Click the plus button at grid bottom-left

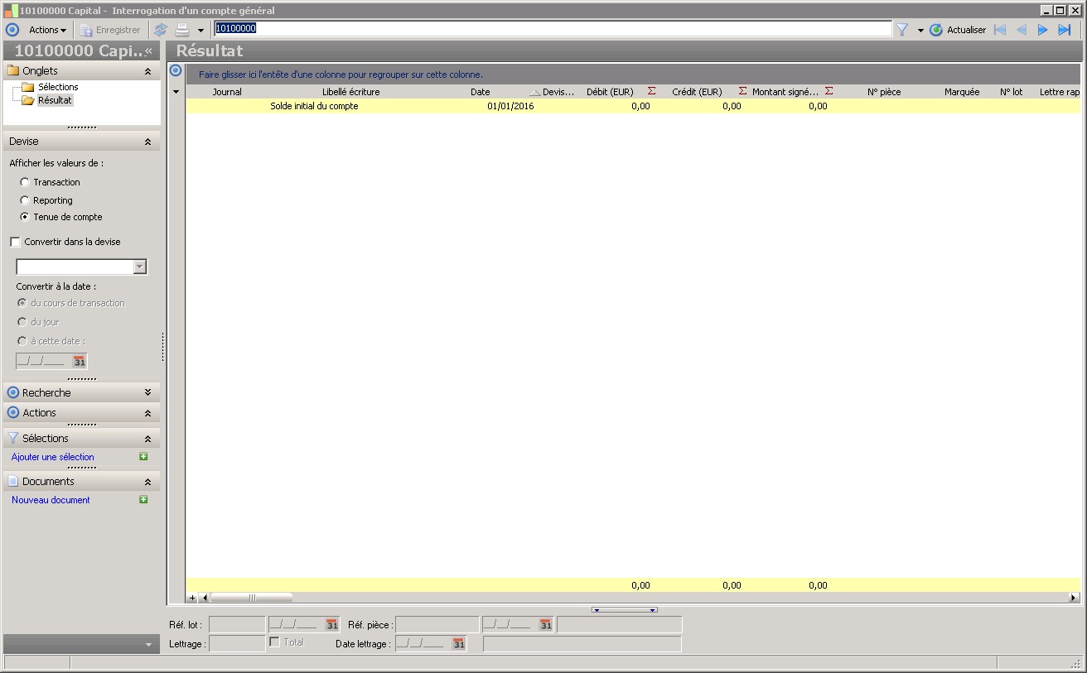[192, 597]
